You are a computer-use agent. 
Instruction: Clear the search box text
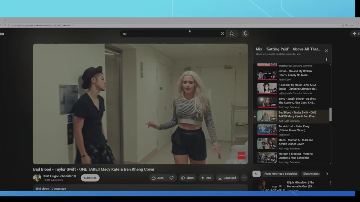(x=222, y=34)
